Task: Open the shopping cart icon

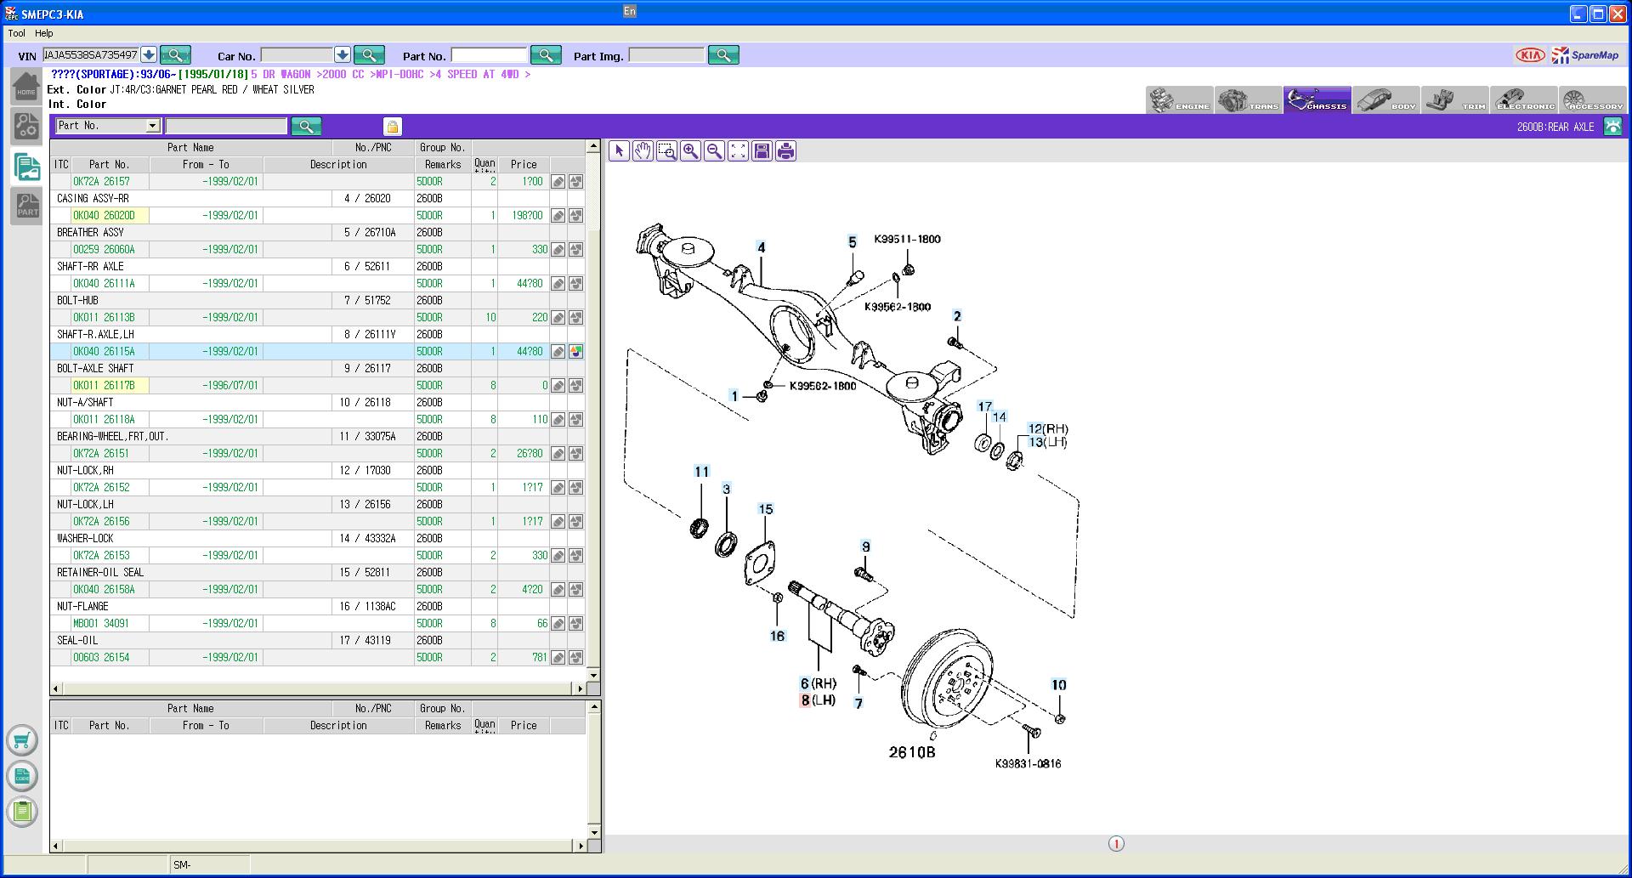Action: pos(22,740)
